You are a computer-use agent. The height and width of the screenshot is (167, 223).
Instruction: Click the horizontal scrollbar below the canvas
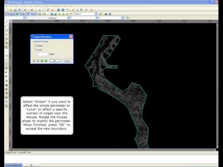coord(114,150)
